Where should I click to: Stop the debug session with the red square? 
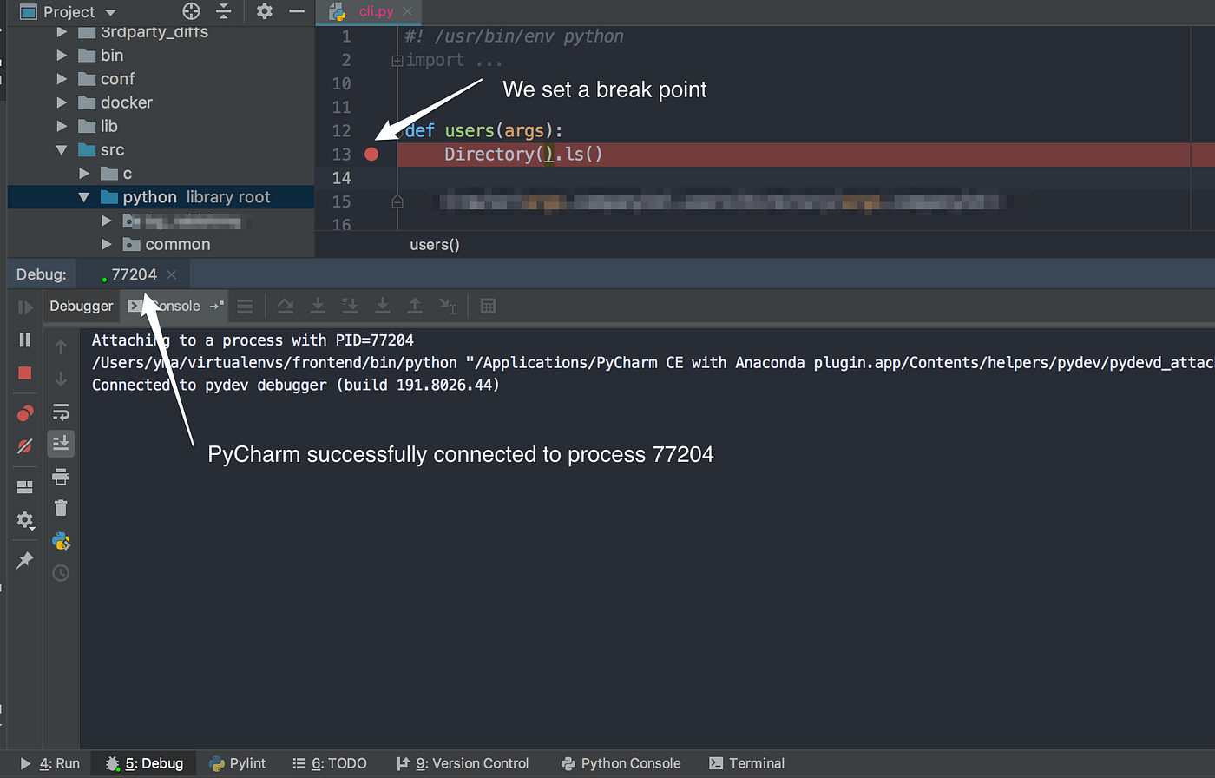pos(24,371)
